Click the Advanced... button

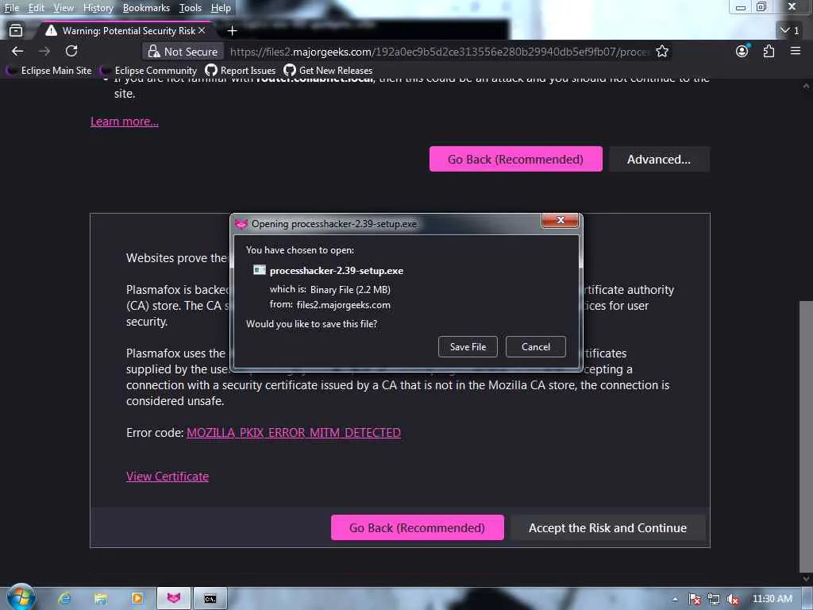[658, 159]
